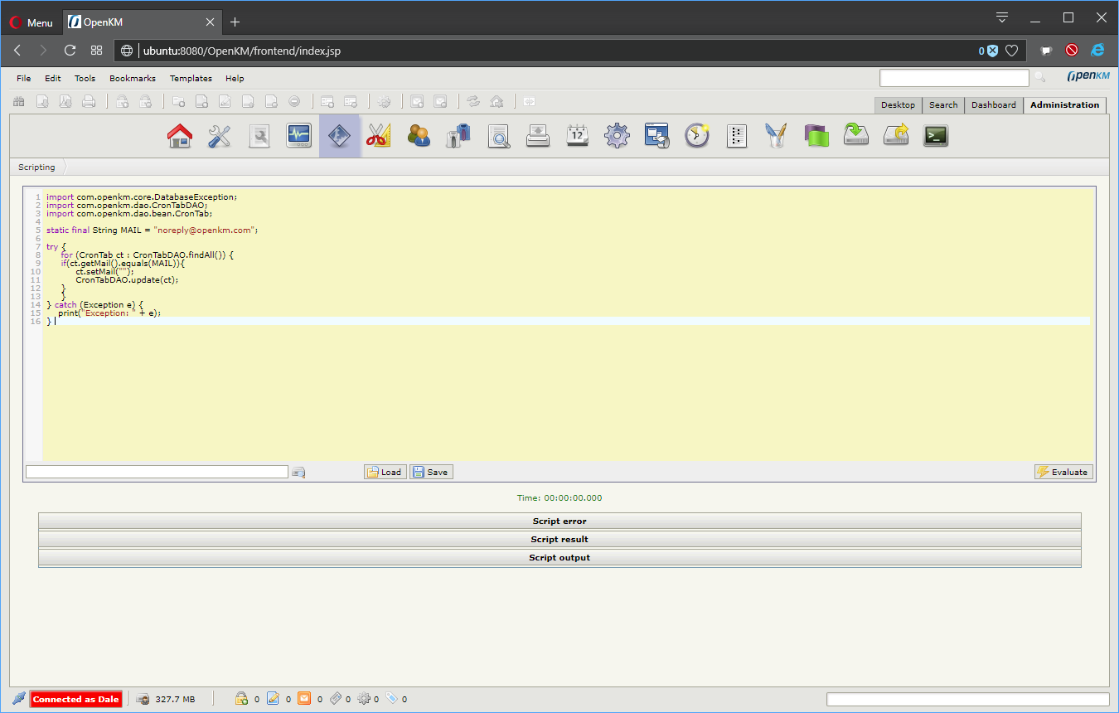
Task: Select the Utilities wrench icon
Action: point(219,135)
